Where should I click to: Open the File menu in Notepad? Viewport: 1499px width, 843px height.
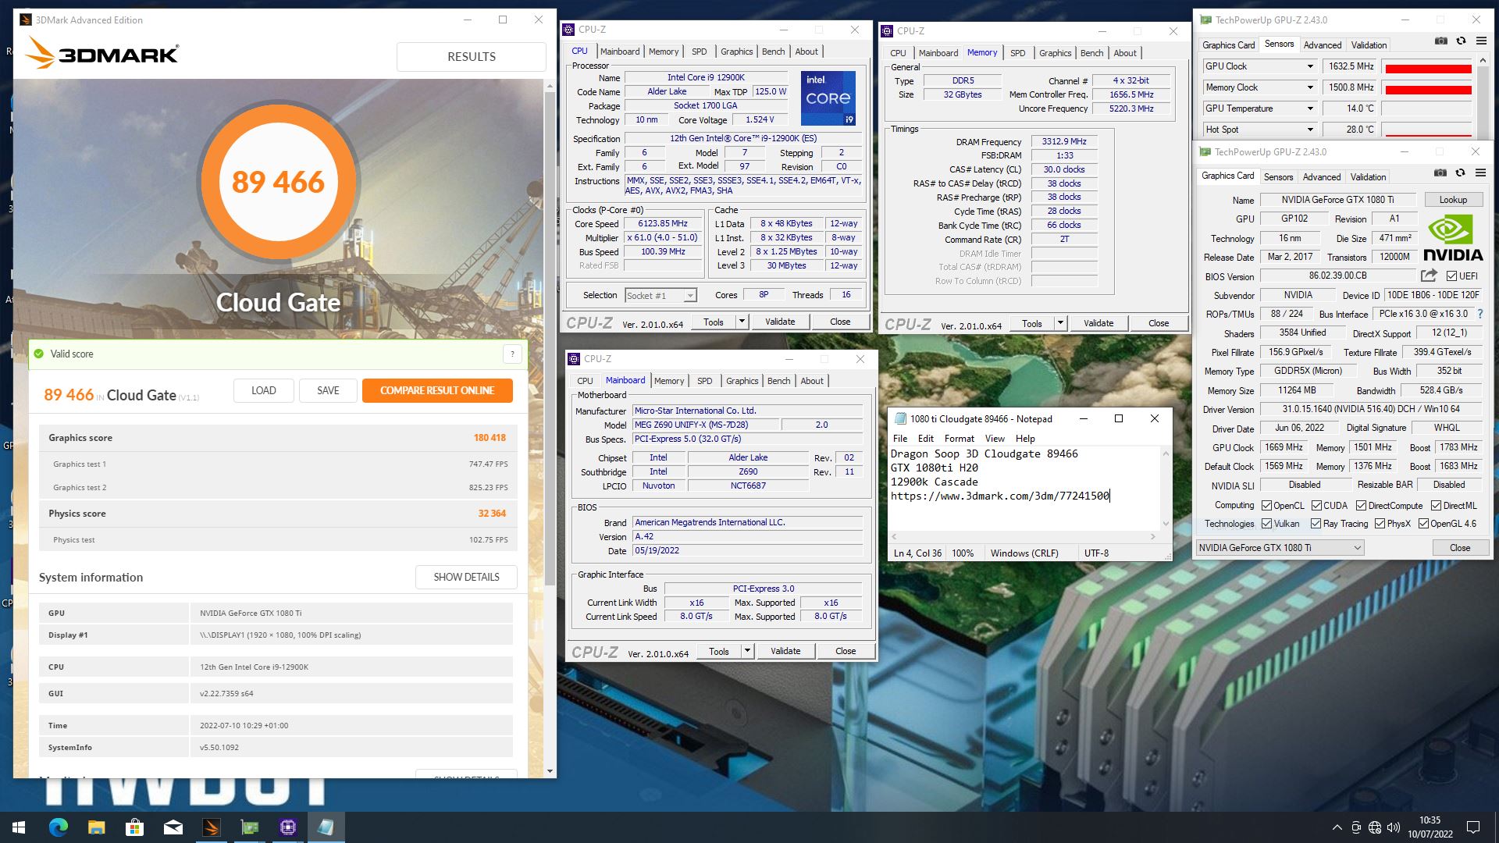900,439
